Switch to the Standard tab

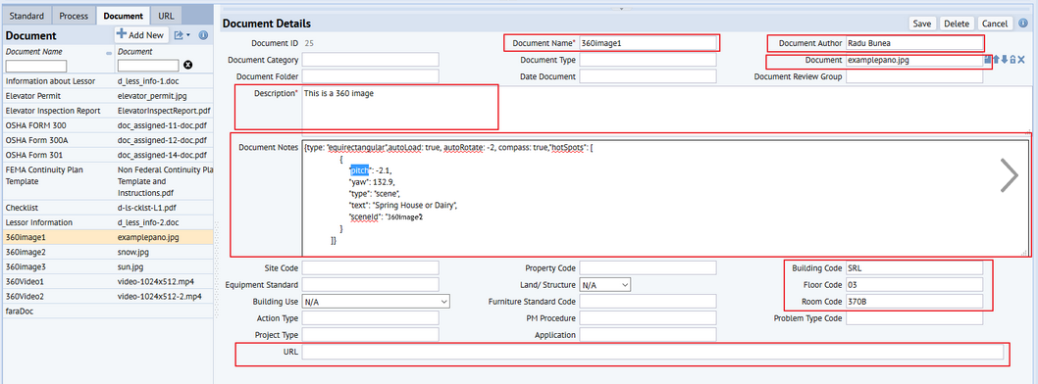(x=26, y=16)
